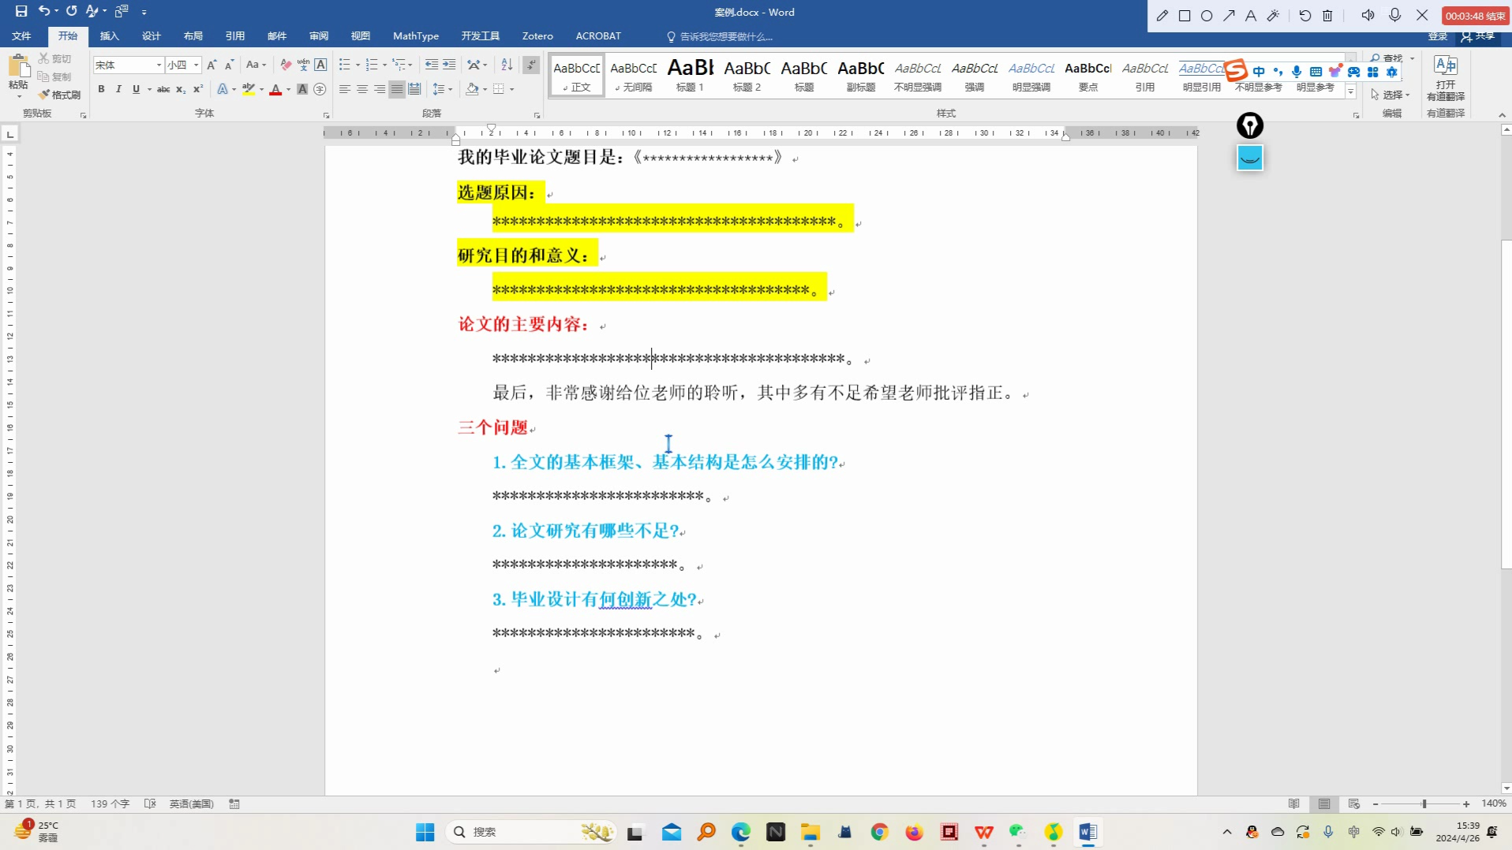Screen dimensions: 1512x850
Task: Select the arrow annotation tool in the recorder bar
Action: pyautogui.click(x=1229, y=15)
